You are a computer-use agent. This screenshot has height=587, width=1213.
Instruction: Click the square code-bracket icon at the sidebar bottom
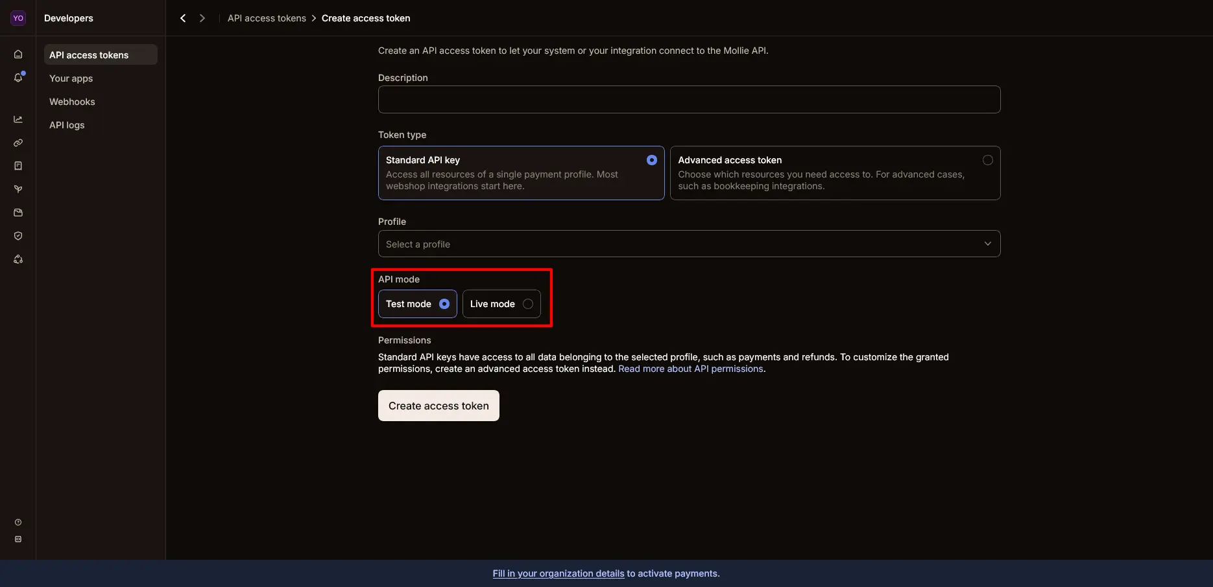coord(18,539)
